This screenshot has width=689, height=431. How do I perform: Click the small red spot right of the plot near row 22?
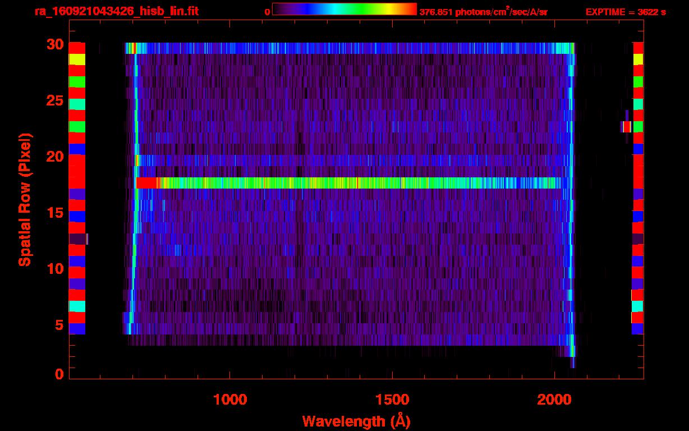click(x=626, y=126)
